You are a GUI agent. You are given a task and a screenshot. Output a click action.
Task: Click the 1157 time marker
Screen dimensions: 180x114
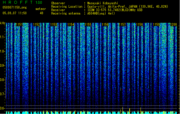(x=122, y=25)
